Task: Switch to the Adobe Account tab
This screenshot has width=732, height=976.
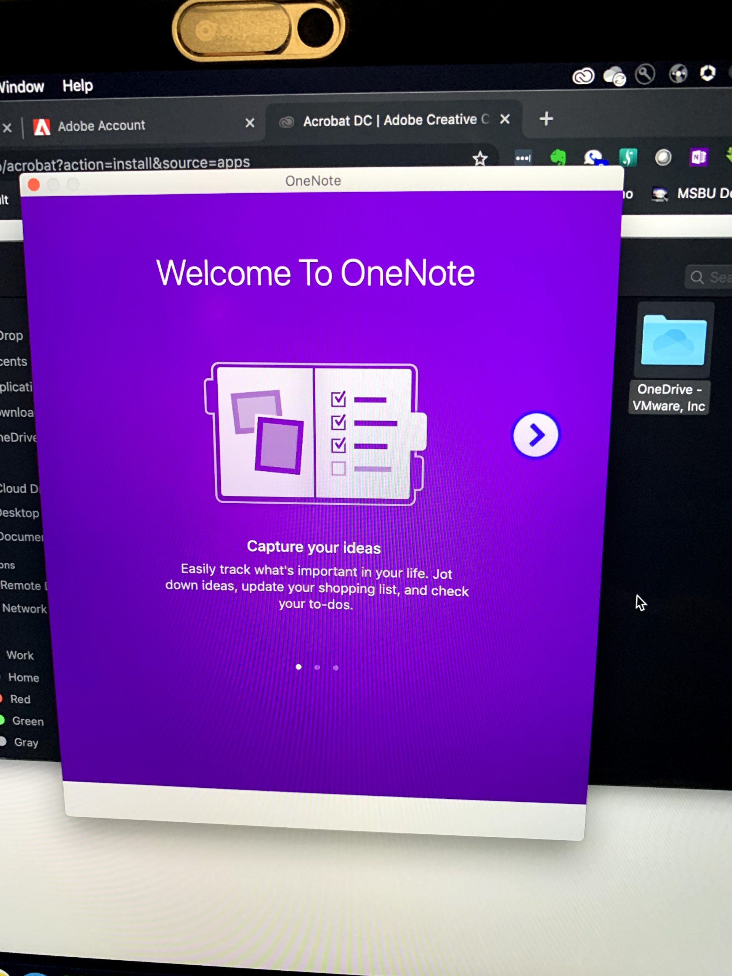Action: [101, 126]
